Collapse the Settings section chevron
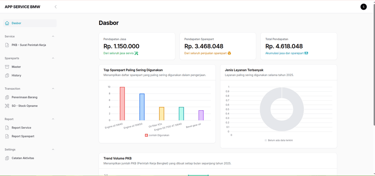Screen dimensions: 375x176 53,150
